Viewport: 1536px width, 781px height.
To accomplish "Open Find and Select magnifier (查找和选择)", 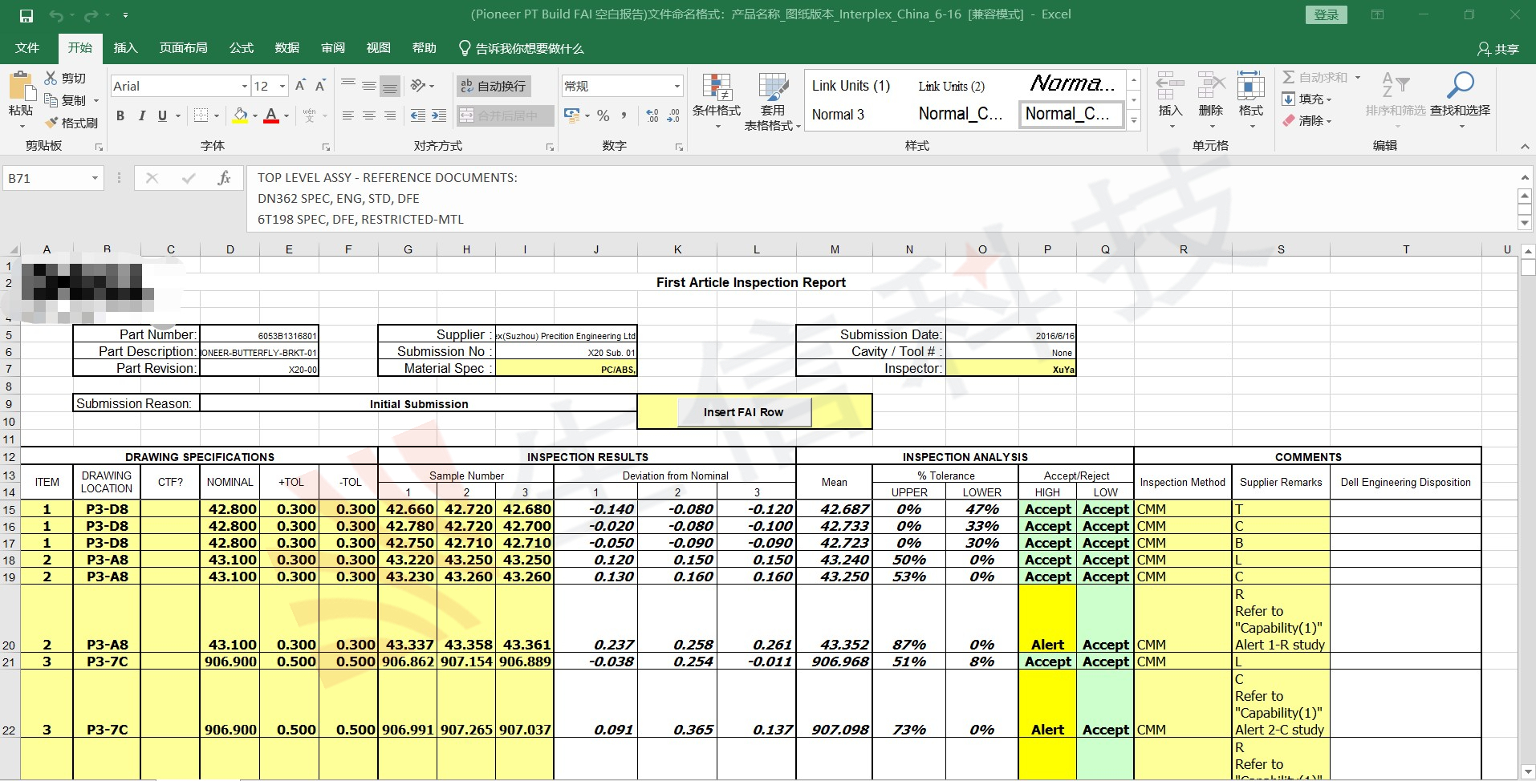I will (1460, 86).
